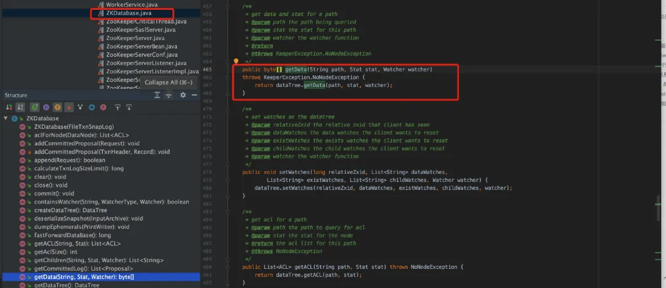Open ZooKeeperServer.java file
The width and height of the screenshot is (666, 288).
pyautogui.click(x=136, y=38)
